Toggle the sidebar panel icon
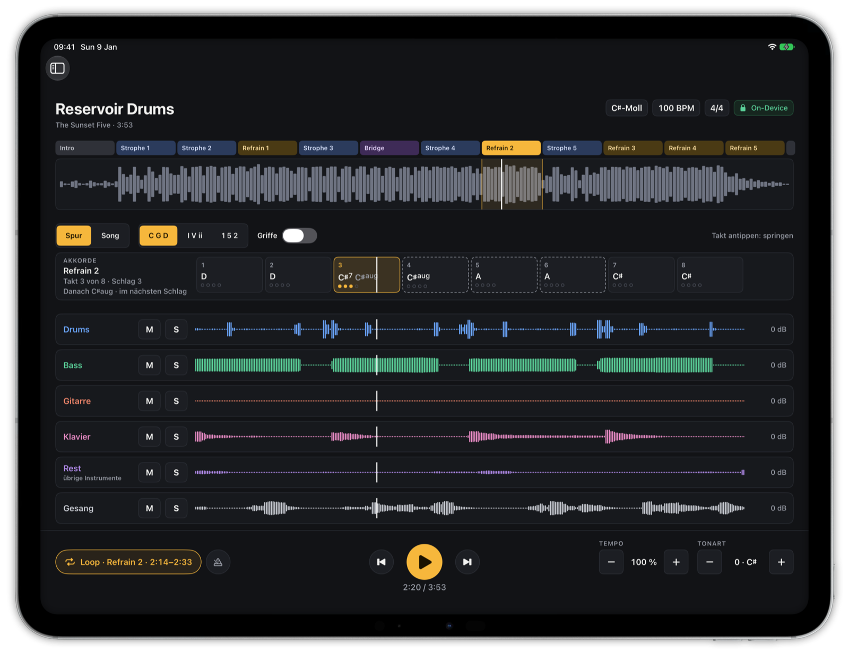The width and height of the screenshot is (849, 653). tap(57, 68)
